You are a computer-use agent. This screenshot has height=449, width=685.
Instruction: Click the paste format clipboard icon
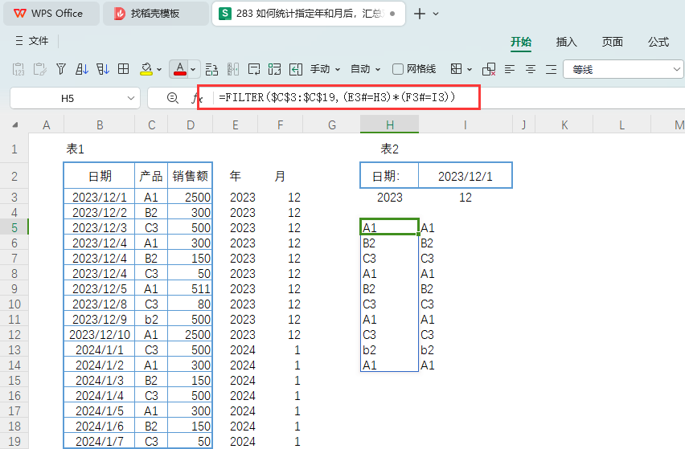pyautogui.click(x=39, y=69)
